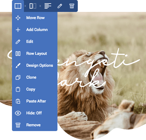
Task: Expand arrow between column and text block icons
Action: point(40,6)
